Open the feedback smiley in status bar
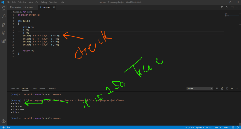Screen dimensions: 241x129 (233, 128)
